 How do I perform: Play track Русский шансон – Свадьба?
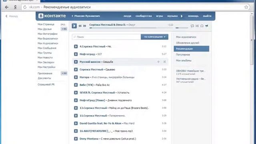click(76, 62)
